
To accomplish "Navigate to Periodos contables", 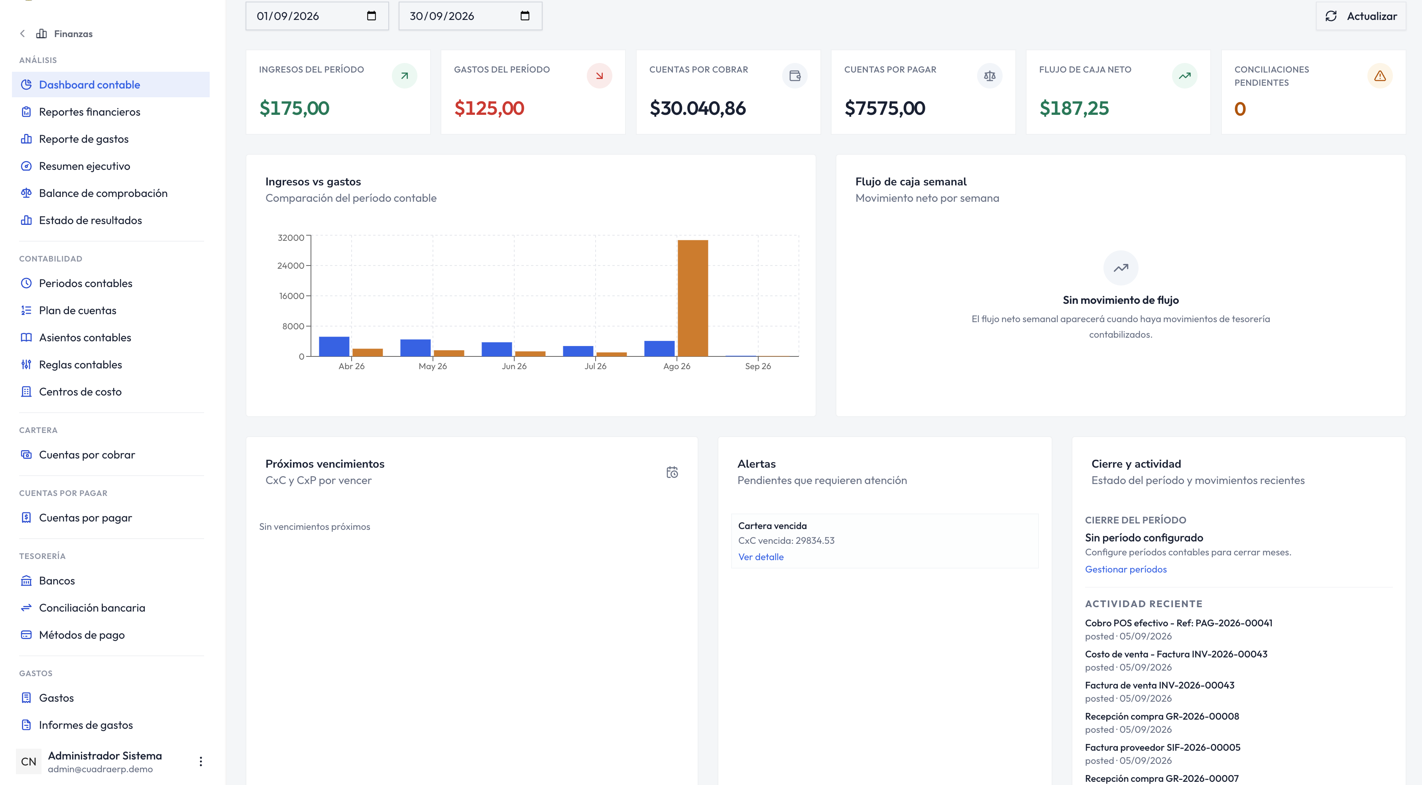I will click(110, 283).
